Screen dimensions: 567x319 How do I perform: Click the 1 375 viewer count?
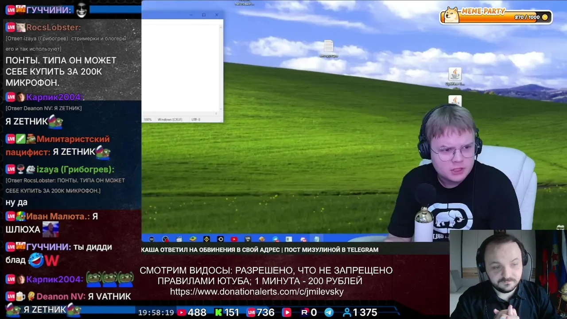point(365,312)
